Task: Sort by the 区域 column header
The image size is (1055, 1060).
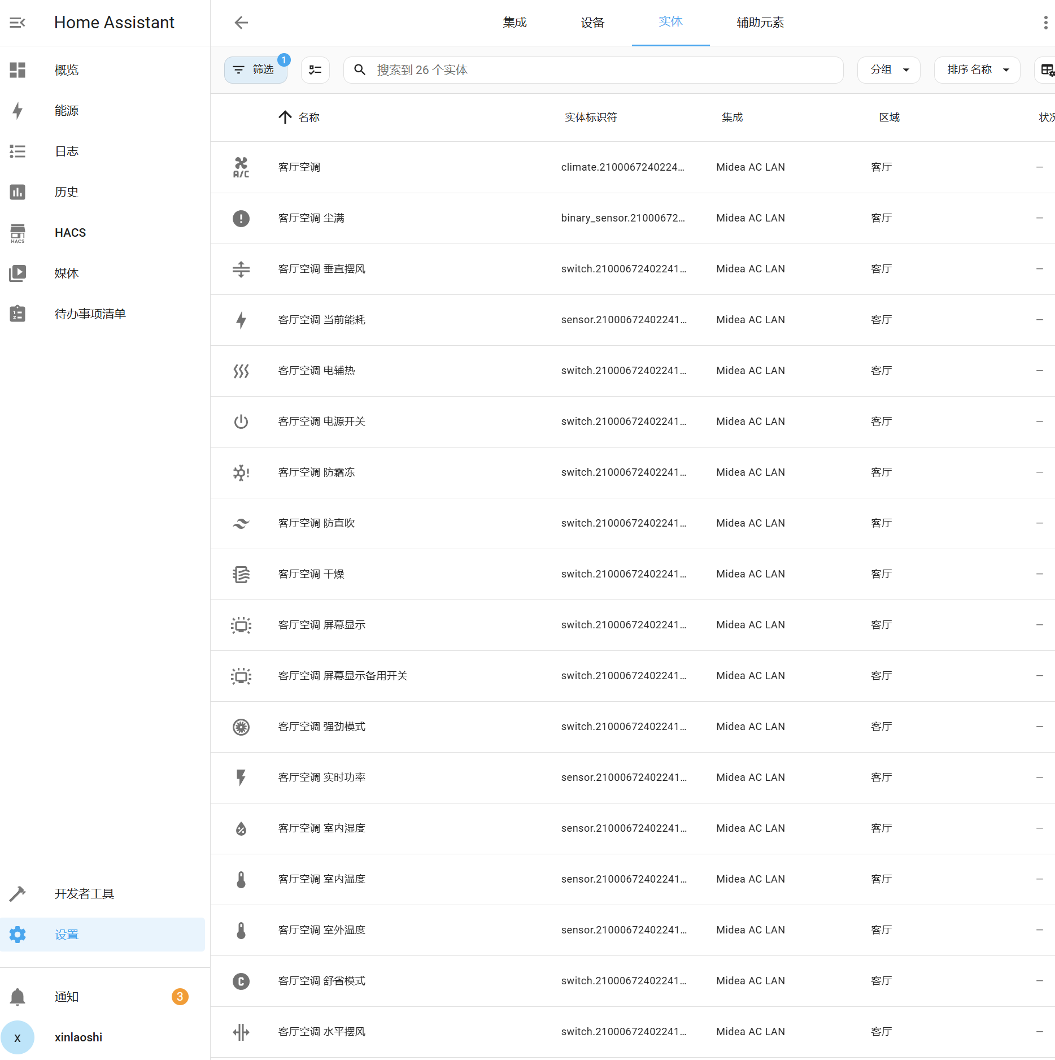Action: click(889, 118)
